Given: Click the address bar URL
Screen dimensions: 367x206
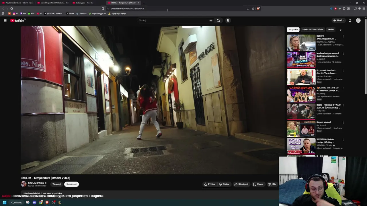Looking at the screenshot, I should [128, 9].
